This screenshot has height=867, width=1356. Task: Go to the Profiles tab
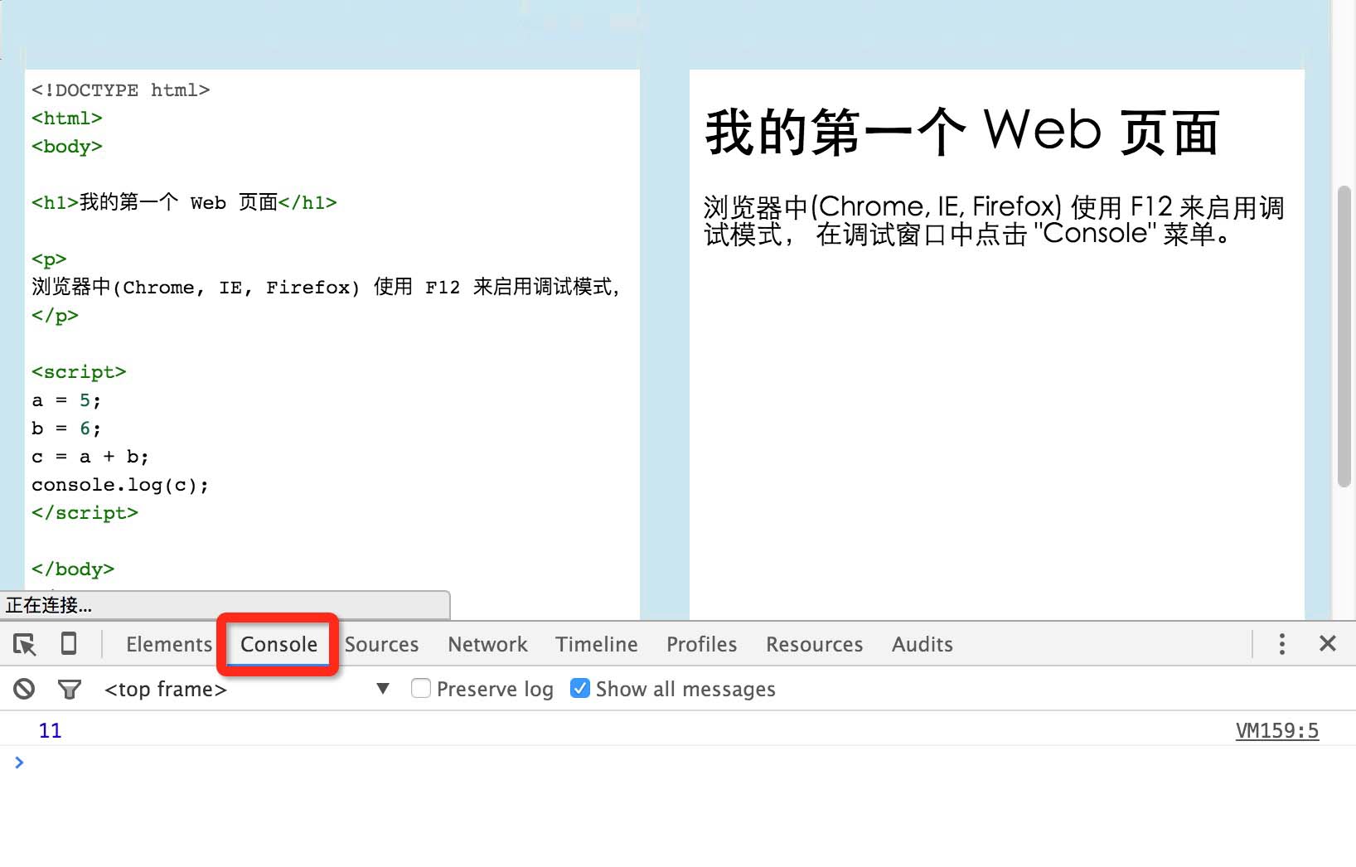click(701, 644)
